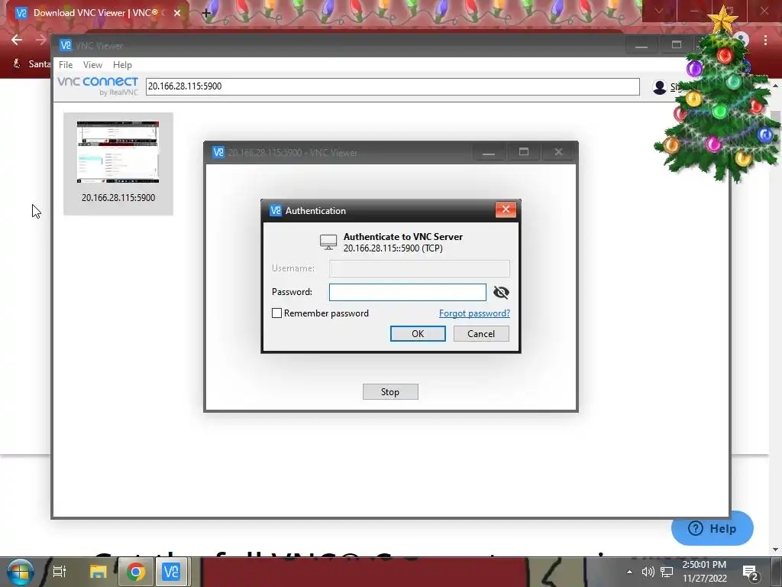The width and height of the screenshot is (782, 587).
Task: Open the volume speaker tray icon
Action: coord(648,572)
